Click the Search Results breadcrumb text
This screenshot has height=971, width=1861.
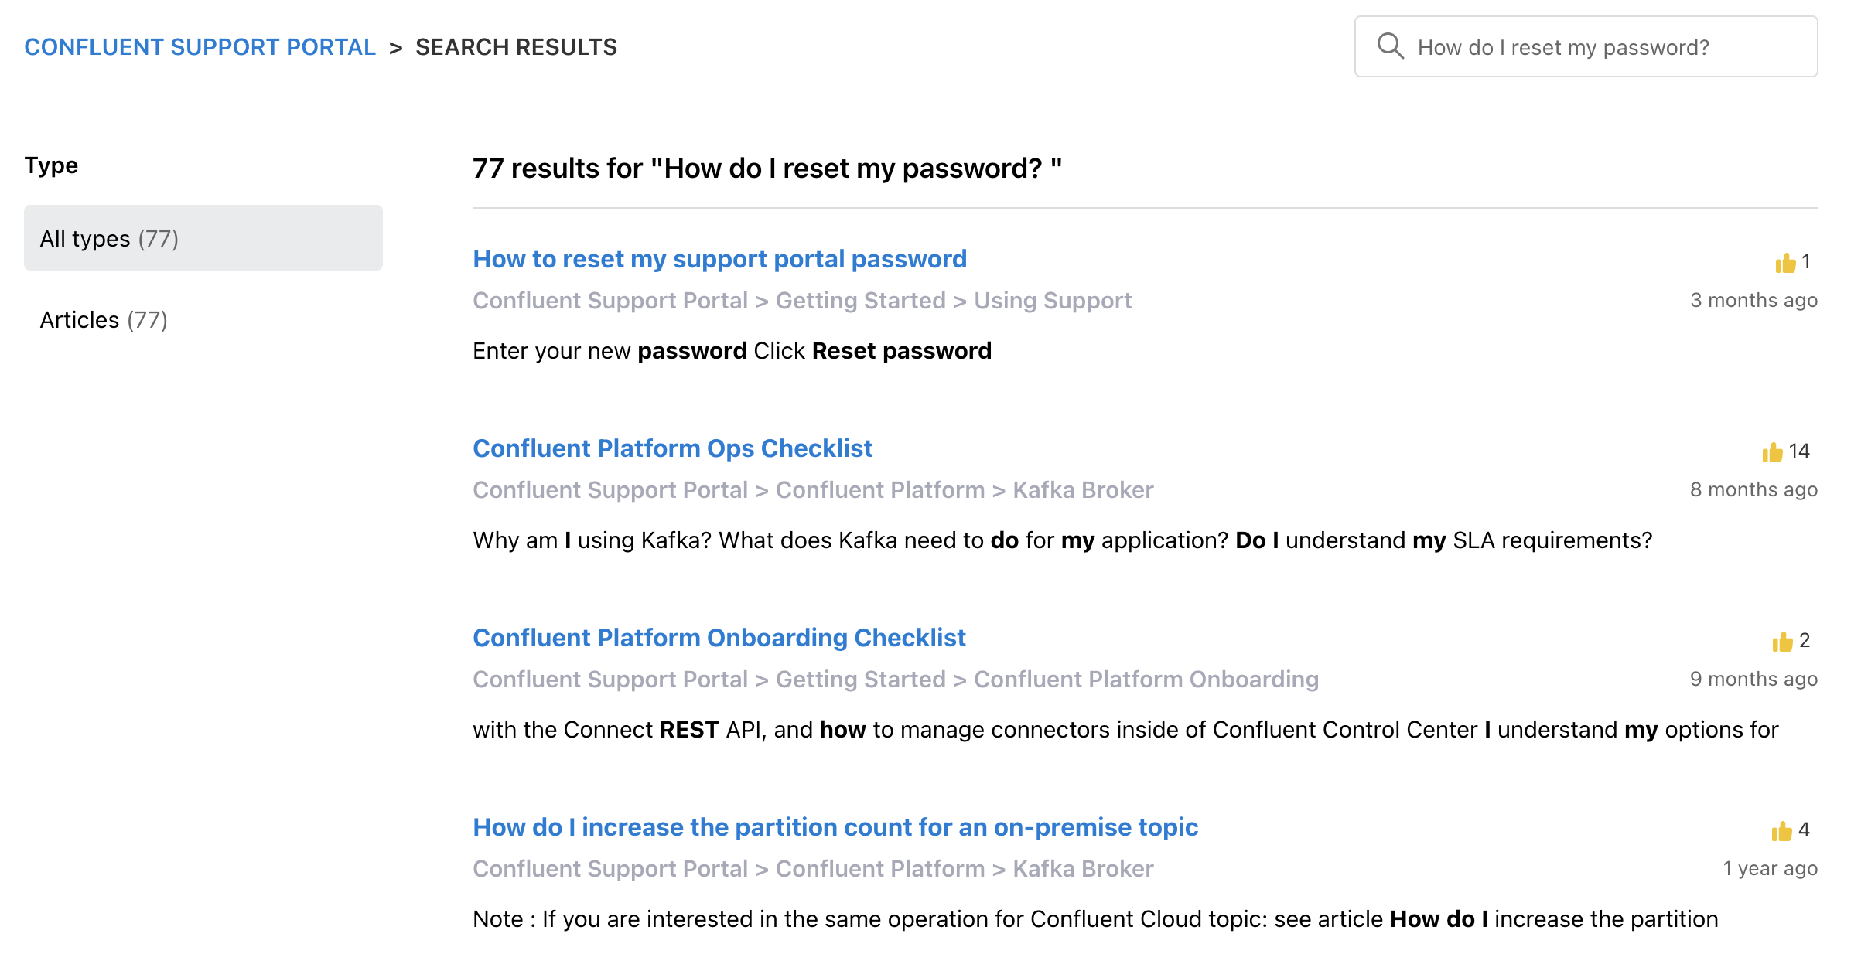pos(516,47)
